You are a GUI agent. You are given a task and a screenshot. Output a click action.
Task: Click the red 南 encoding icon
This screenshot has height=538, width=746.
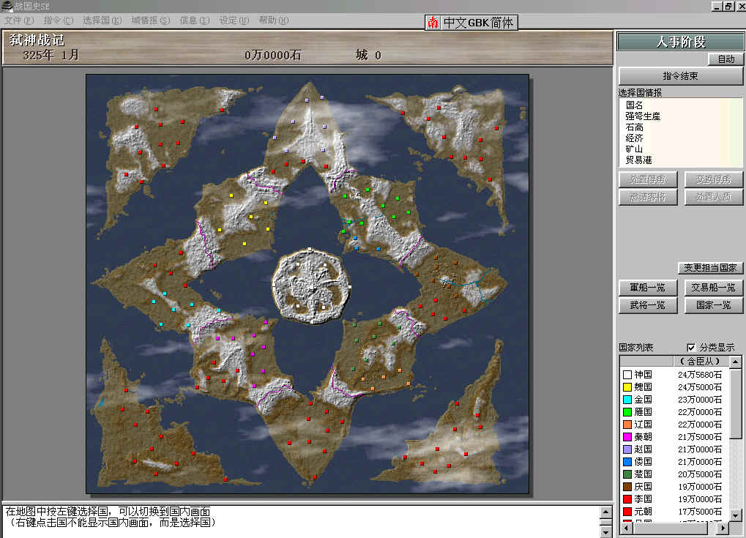click(433, 23)
